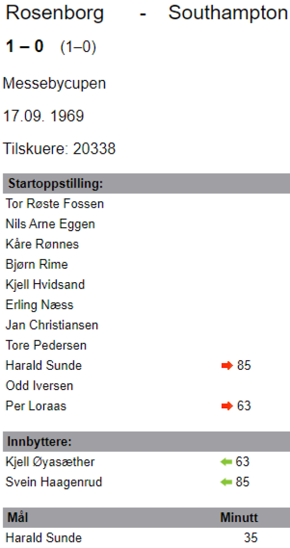Open Odd Iversen player entry
Image resolution: width=290 pixels, height=548 pixels.
39,386
